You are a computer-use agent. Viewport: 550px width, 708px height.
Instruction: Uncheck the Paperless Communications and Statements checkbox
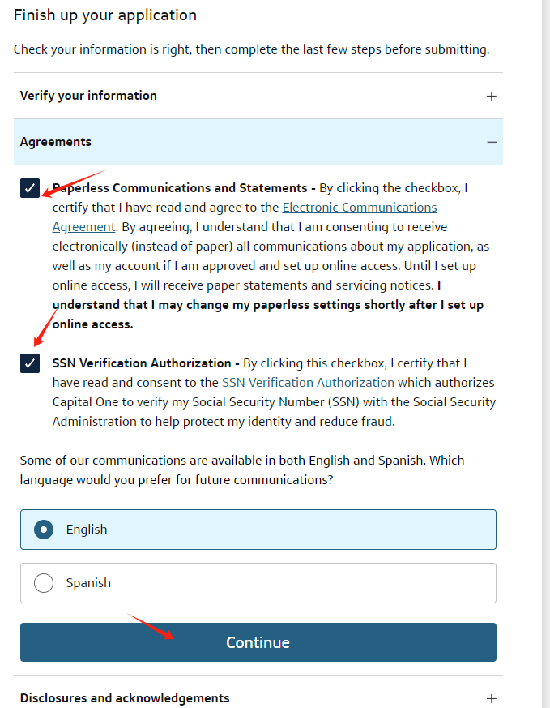[30, 188]
